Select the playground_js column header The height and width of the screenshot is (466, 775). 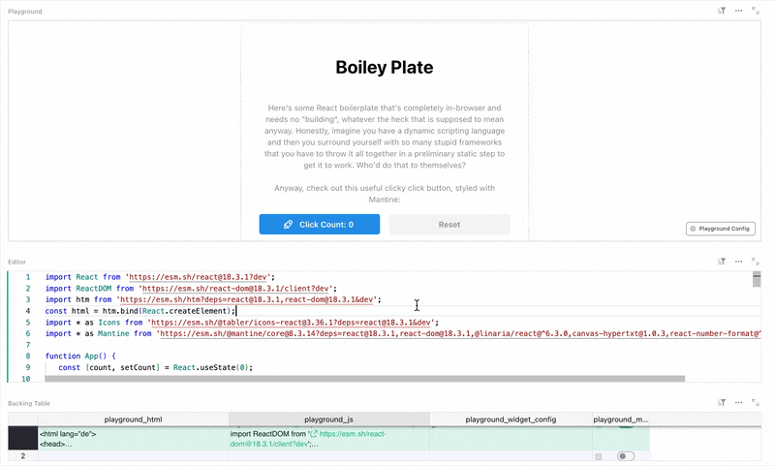329,419
